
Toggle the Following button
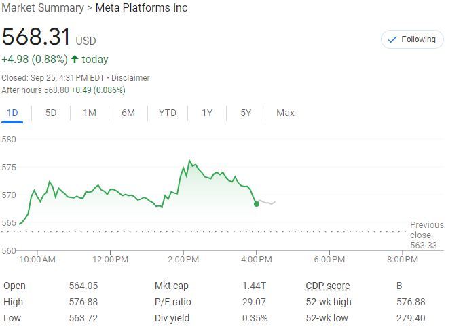point(412,39)
